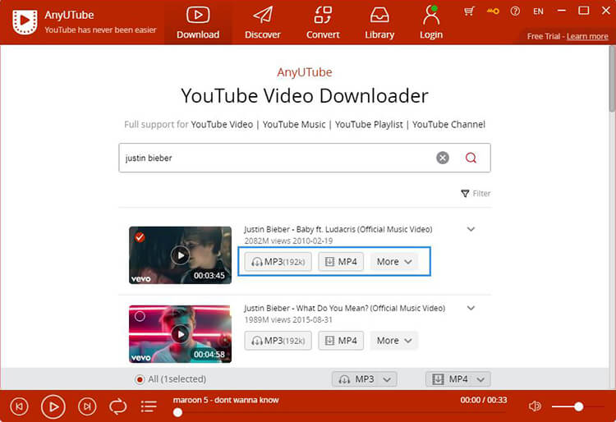Click the volume slider knob
This screenshot has width=616, height=422.
click(x=578, y=406)
